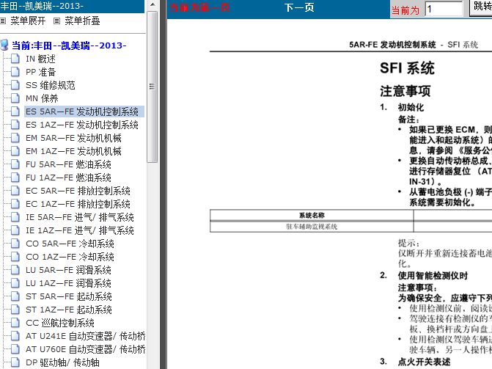Viewport: 492px width, 369px height.
Task: Click the page icon beside MN 保养
Action: 15,98
